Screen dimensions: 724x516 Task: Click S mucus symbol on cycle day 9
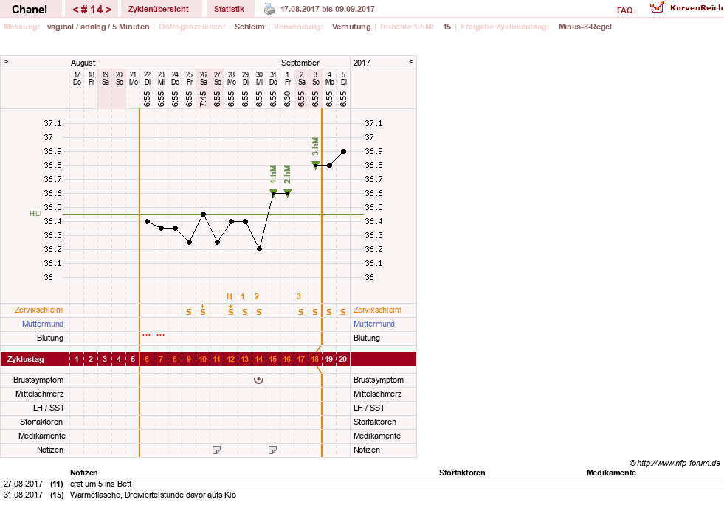(x=189, y=313)
